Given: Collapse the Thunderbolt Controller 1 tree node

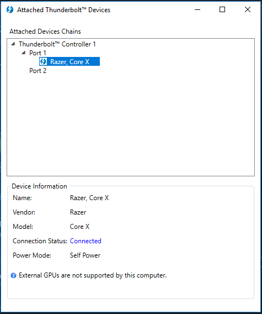Looking at the screenshot, I should click(x=13, y=44).
